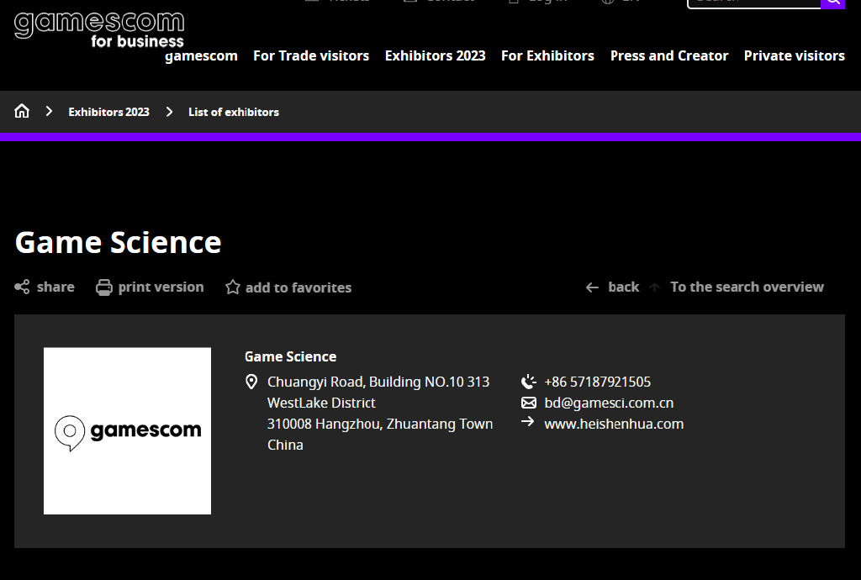Click the location pin icon by address
This screenshot has width=861, height=580.
[x=251, y=382]
